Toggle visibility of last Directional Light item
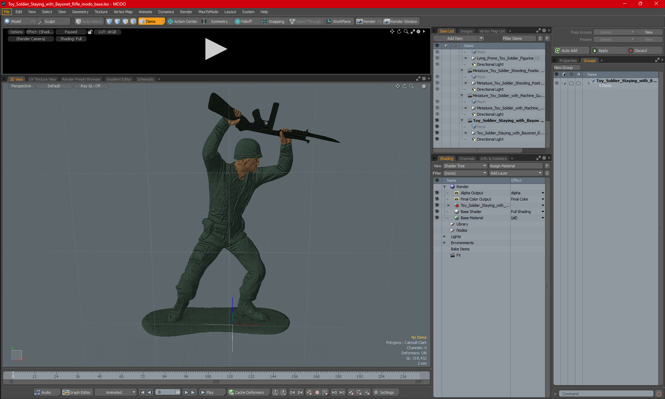 coord(437,139)
